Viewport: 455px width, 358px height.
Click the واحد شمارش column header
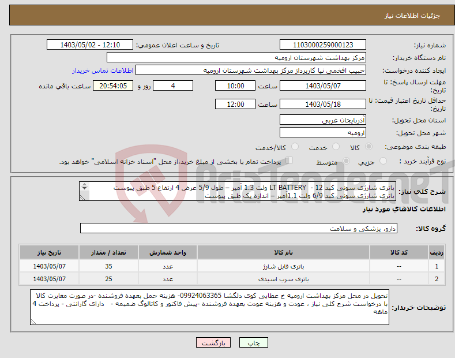tap(168, 252)
